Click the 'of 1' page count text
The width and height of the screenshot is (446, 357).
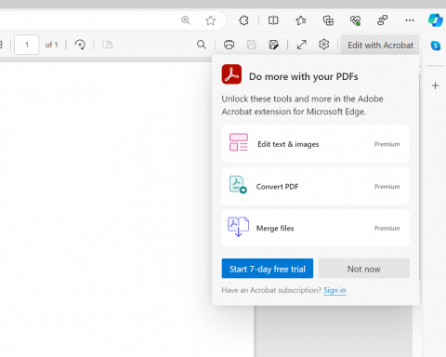51,45
